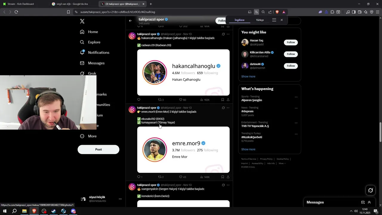This screenshot has height=215, width=382.
Task: Open the More menu in the sidebar
Action: (88, 136)
